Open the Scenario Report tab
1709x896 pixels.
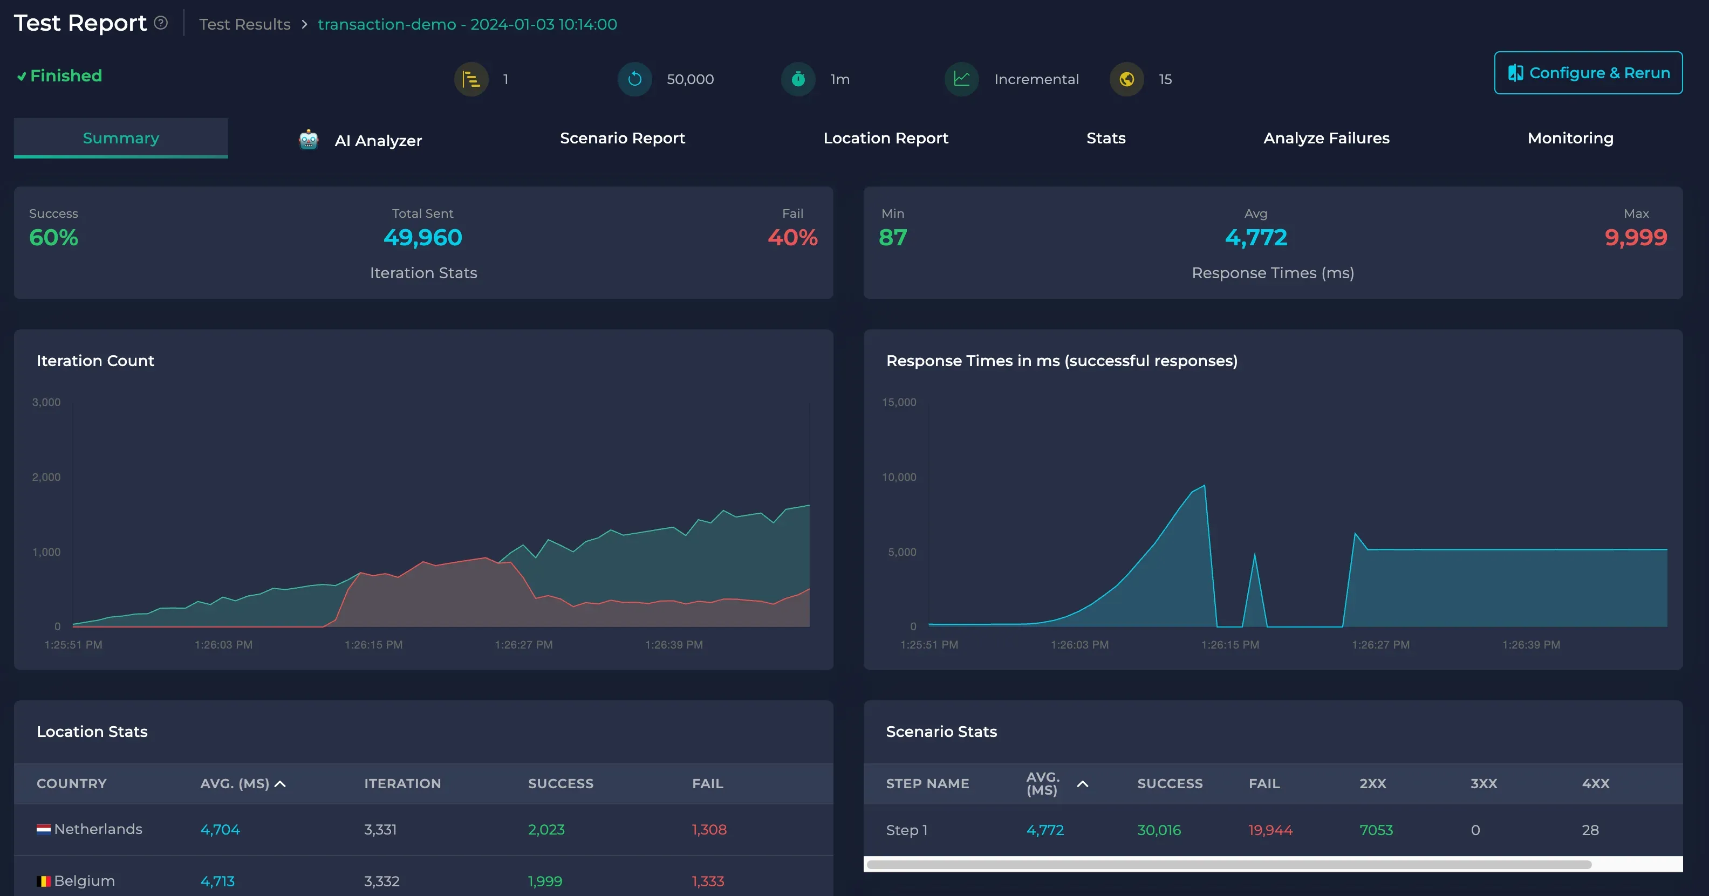621,138
